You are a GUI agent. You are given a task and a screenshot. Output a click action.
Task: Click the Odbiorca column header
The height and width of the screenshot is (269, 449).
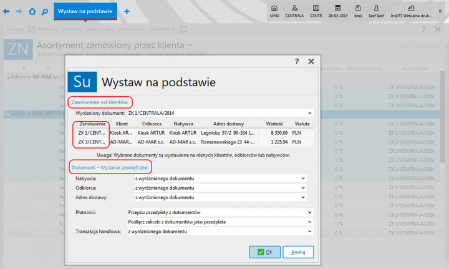(152, 124)
